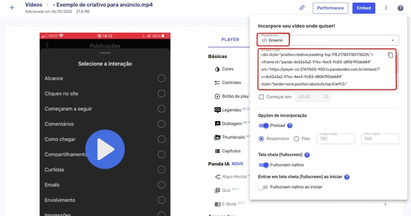Open Botão de play settings
411x216 pixels.
(232, 96)
